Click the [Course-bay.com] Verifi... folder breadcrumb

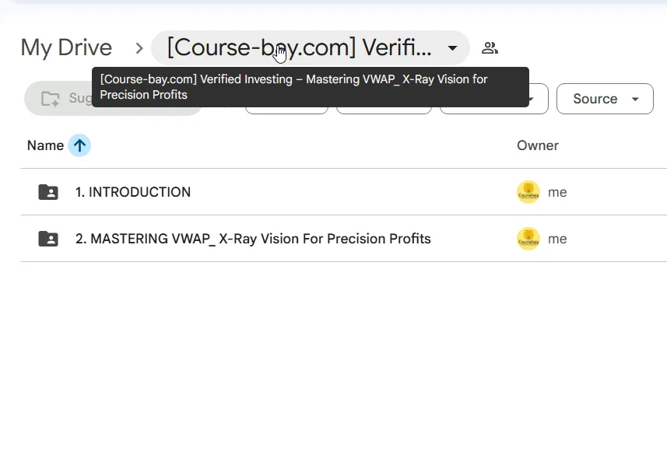[x=299, y=47]
